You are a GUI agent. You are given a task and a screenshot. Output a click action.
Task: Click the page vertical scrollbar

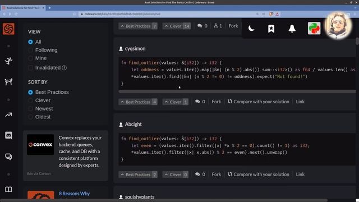pyautogui.click(x=357, y=41)
